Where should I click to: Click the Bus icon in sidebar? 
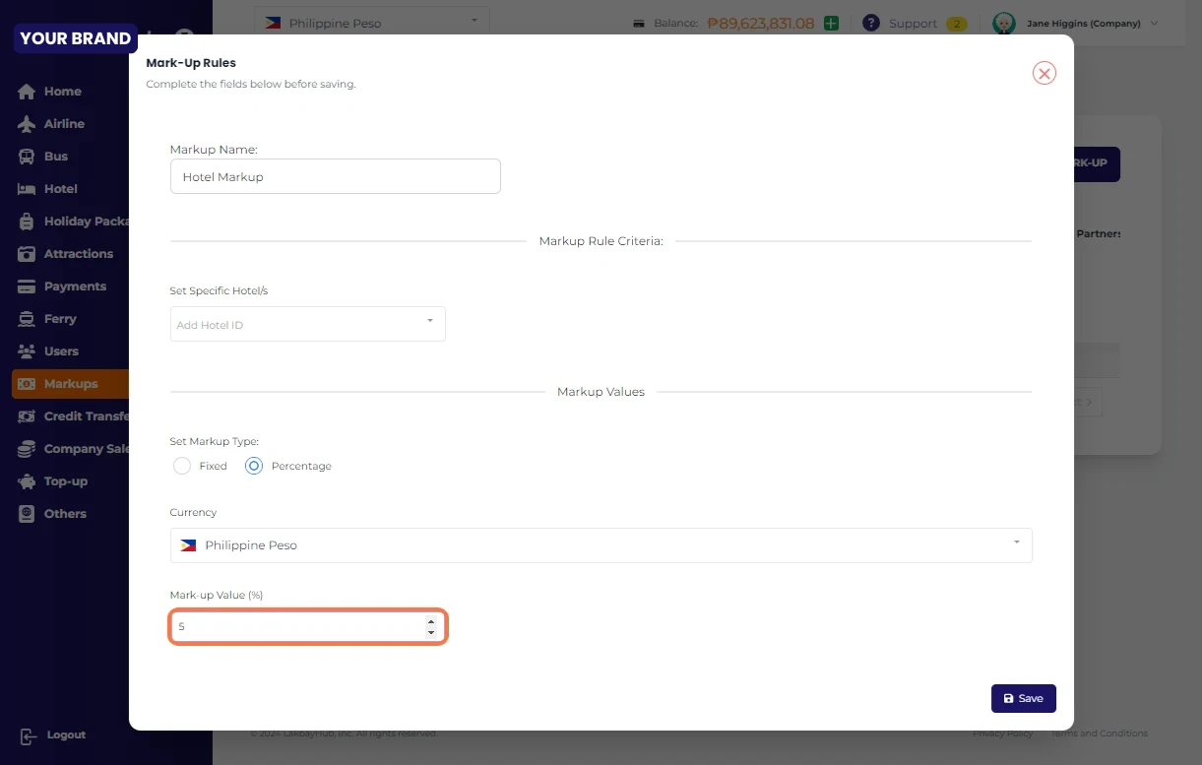point(27,157)
